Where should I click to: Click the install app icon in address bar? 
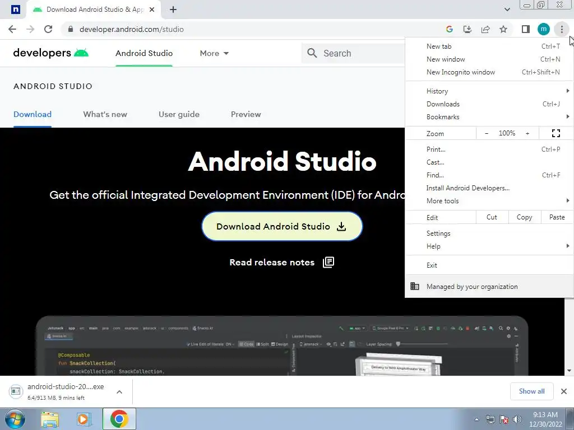click(467, 29)
